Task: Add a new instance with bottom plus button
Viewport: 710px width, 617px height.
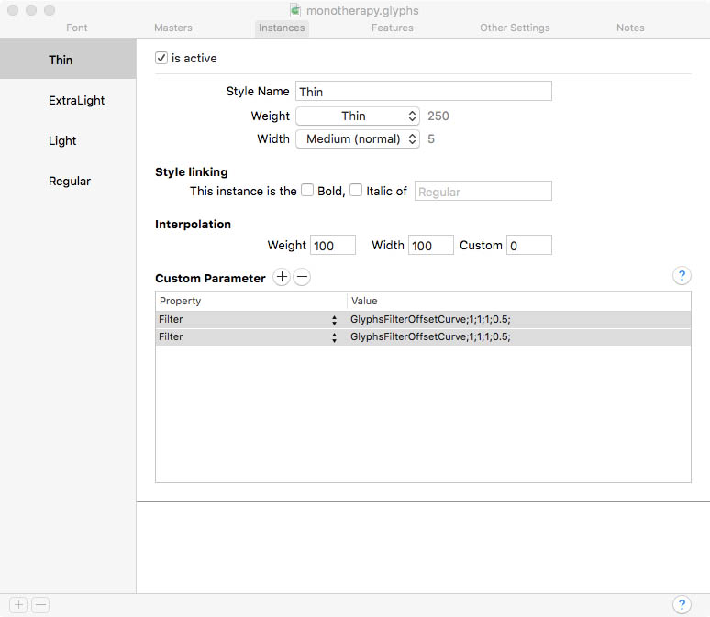Action: click(x=18, y=605)
